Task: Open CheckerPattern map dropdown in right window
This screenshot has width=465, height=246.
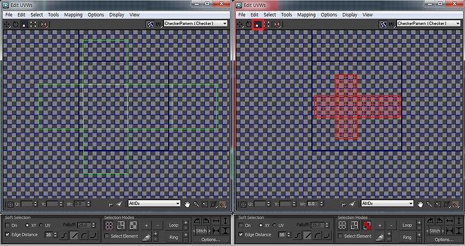Action: pos(429,23)
